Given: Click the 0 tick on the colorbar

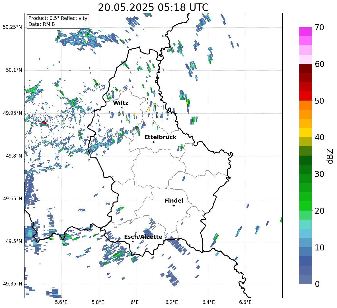Looking at the screenshot, I should click(317, 284).
